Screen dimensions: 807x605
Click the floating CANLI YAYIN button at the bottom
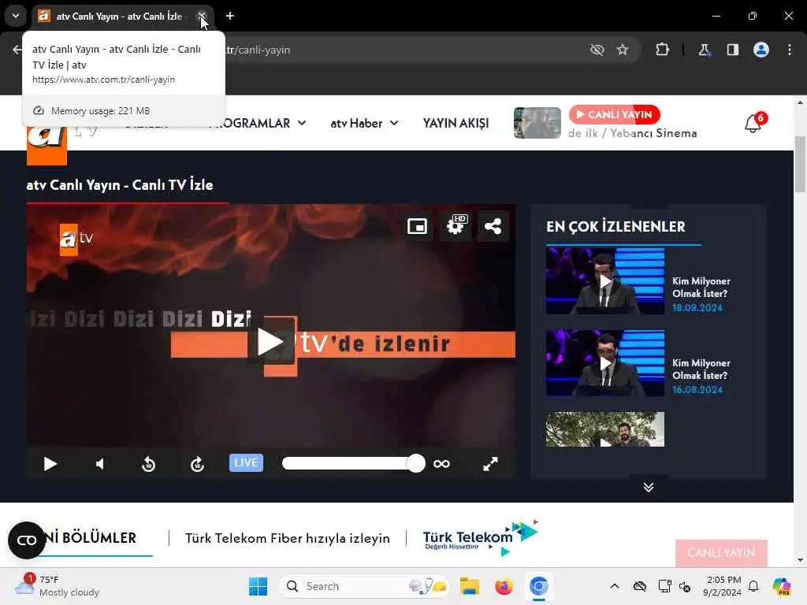pyautogui.click(x=721, y=553)
